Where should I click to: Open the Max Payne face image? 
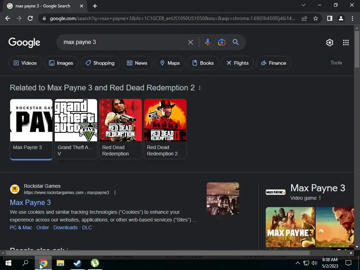click(335, 227)
